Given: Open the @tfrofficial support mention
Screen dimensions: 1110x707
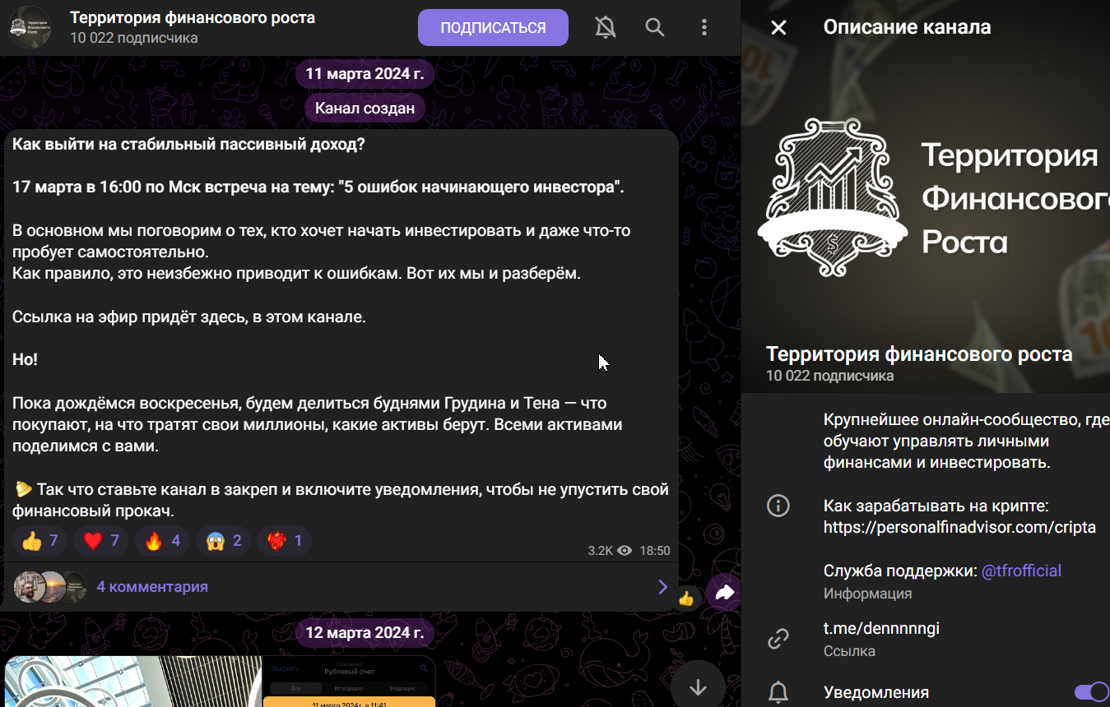Looking at the screenshot, I should pyautogui.click(x=1021, y=570).
